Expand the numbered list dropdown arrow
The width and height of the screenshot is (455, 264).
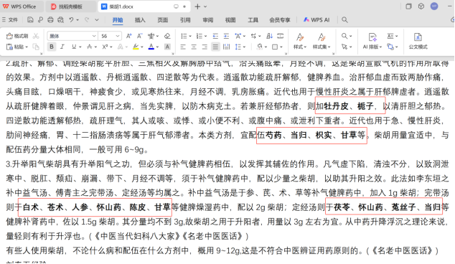point(205,37)
